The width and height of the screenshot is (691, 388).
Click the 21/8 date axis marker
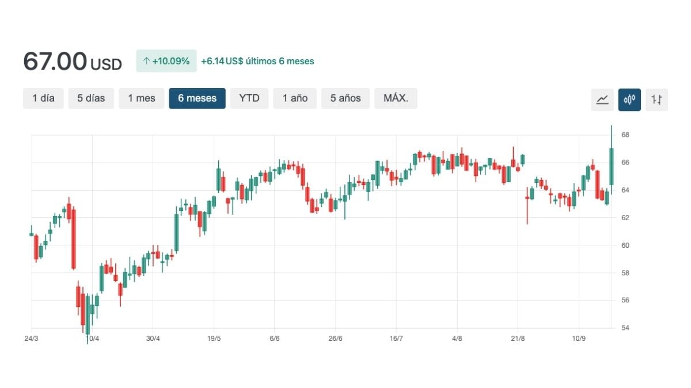point(518,338)
